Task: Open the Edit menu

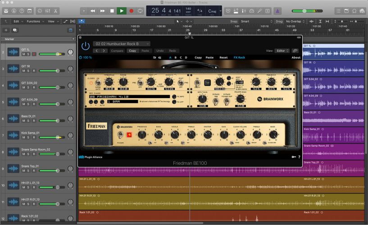Action: (x=18, y=21)
